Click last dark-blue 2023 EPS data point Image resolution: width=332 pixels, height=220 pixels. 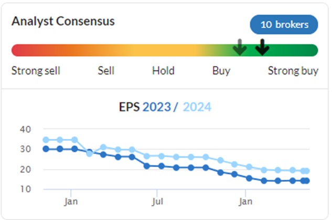click(x=307, y=181)
